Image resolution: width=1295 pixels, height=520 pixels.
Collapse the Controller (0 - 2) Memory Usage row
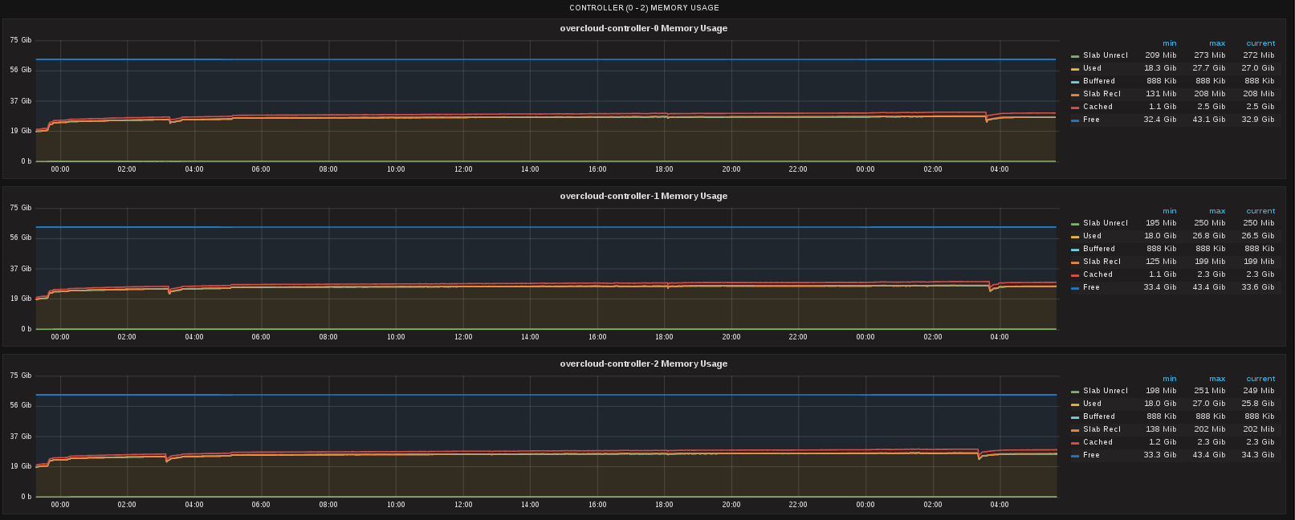644,8
